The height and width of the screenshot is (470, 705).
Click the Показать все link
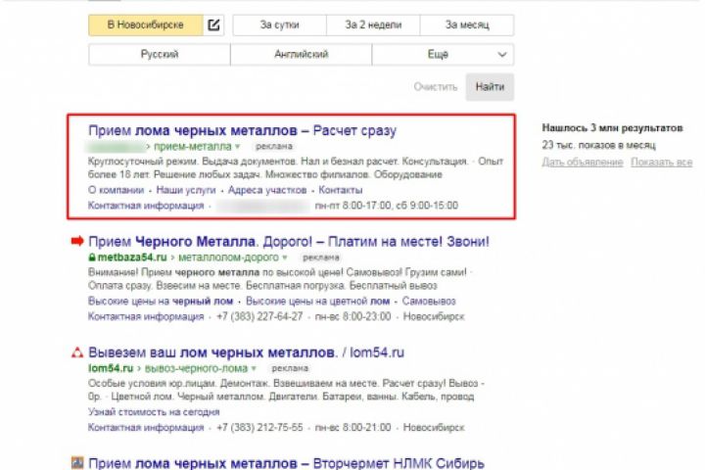coord(661,163)
